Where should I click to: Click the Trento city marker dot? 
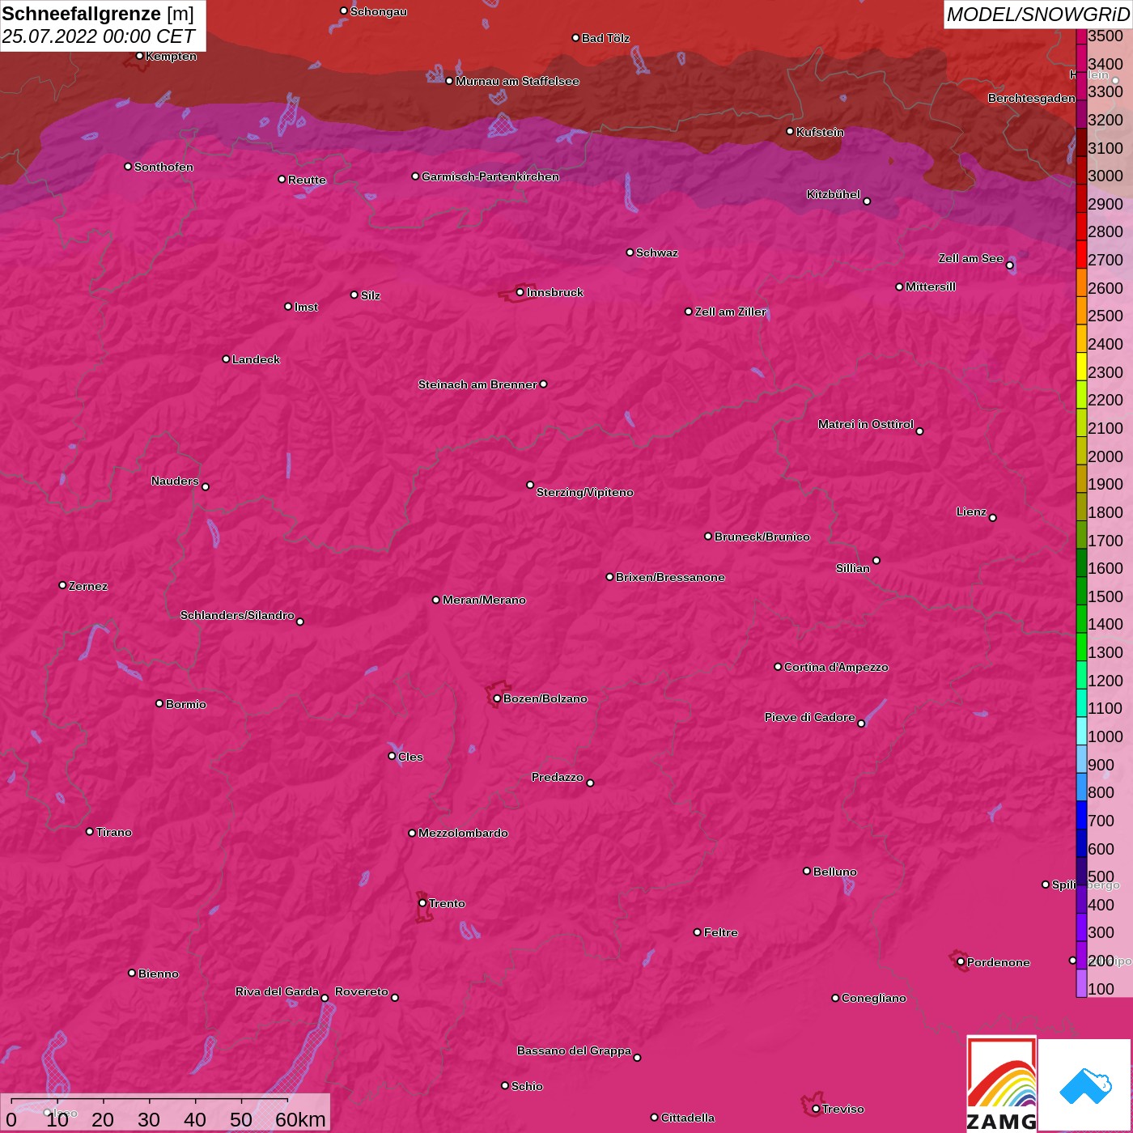click(422, 903)
